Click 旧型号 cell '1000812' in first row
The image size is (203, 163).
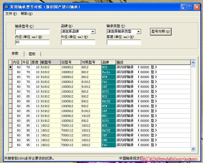71,67
